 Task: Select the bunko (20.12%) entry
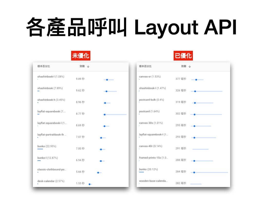[x=148, y=169]
